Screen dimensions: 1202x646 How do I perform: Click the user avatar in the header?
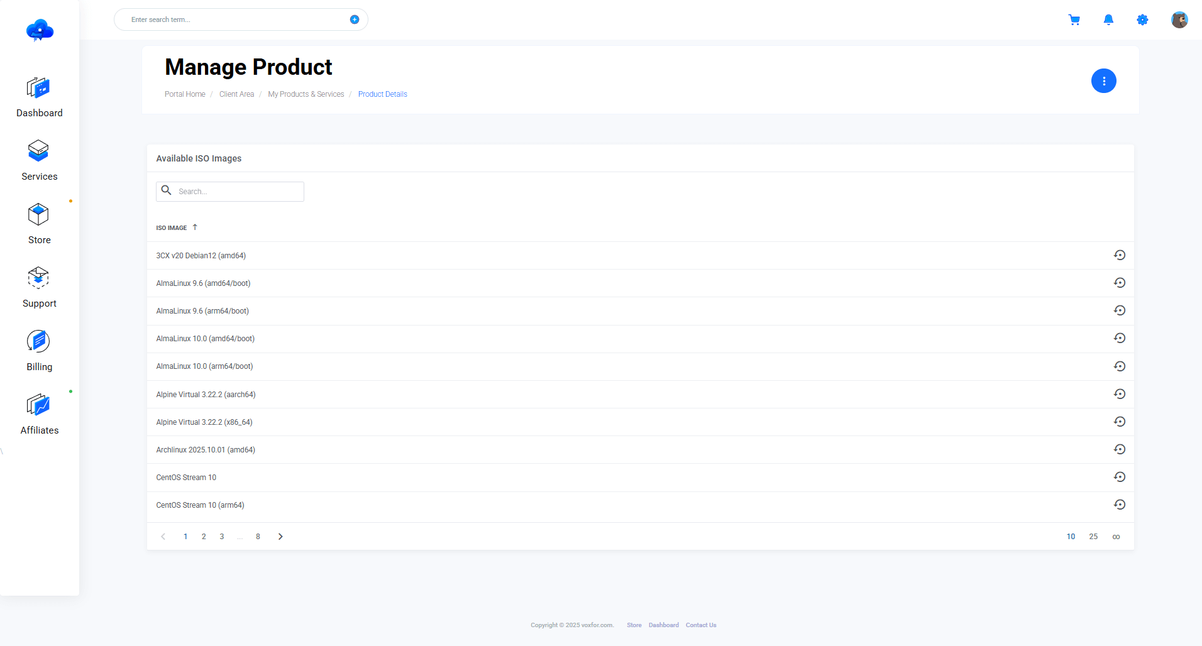(1180, 19)
